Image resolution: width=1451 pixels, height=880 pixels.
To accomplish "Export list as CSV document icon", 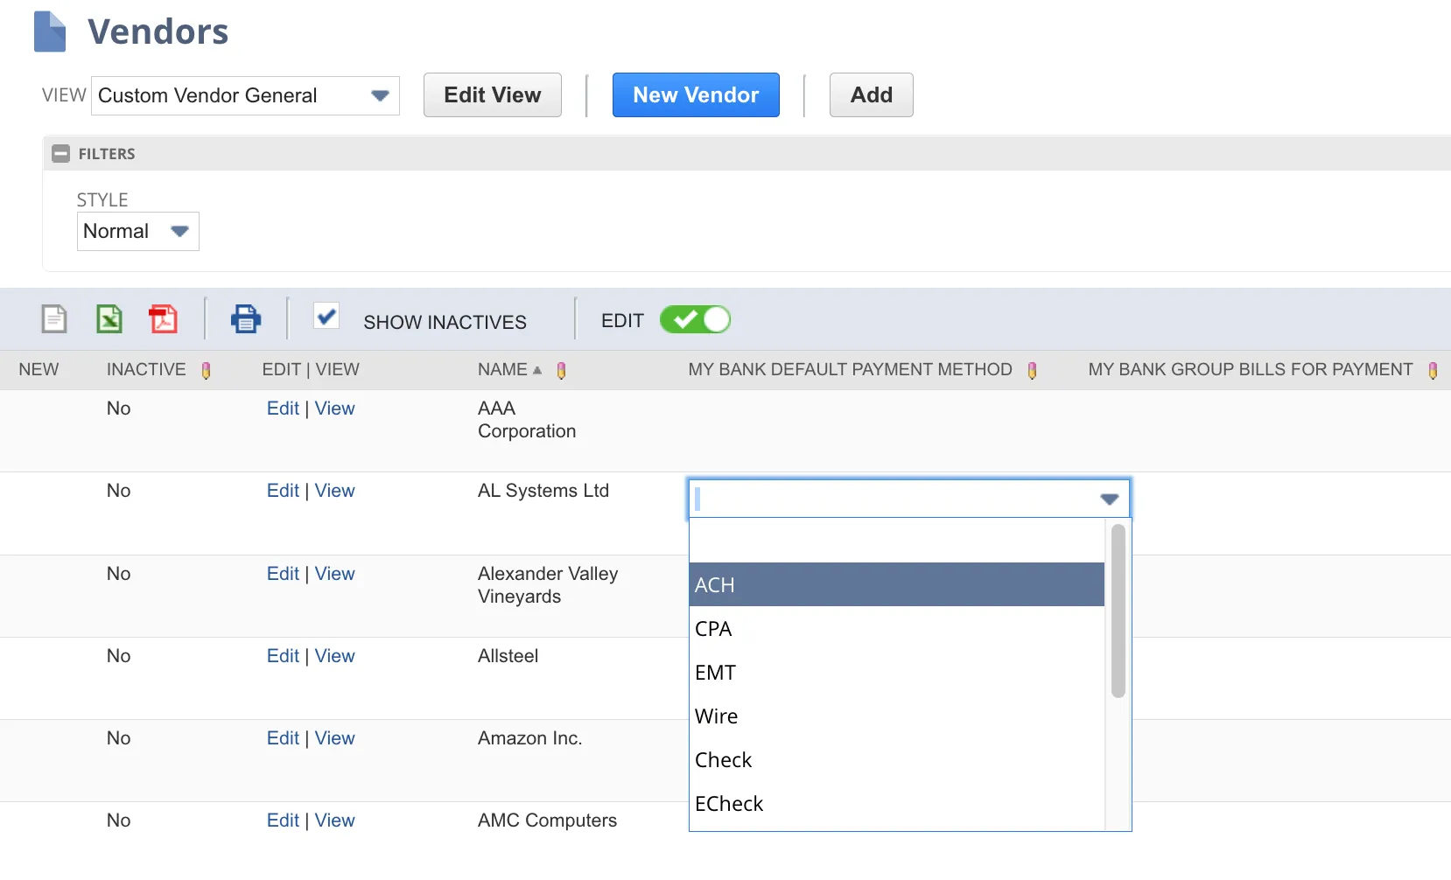I will click(x=54, y=319).
